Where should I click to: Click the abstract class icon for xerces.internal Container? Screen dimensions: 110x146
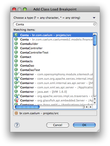(x=17, y=78)
